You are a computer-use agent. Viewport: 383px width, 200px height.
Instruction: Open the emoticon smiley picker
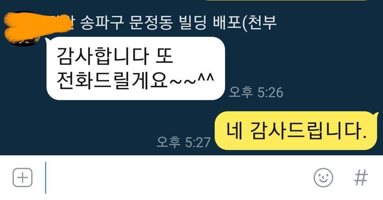point(323,178)
